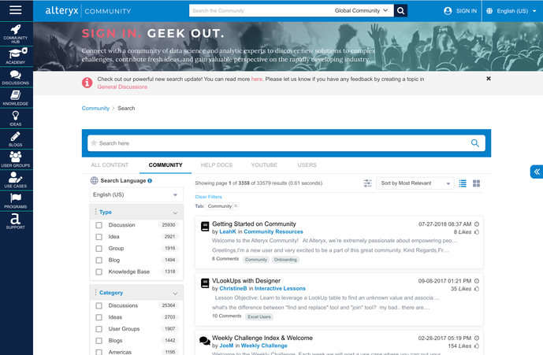Click the top Search the Community field
Image resolution: width=543 pixels, height=355 pixels.
pyautogui.click(x=260, y=11)
